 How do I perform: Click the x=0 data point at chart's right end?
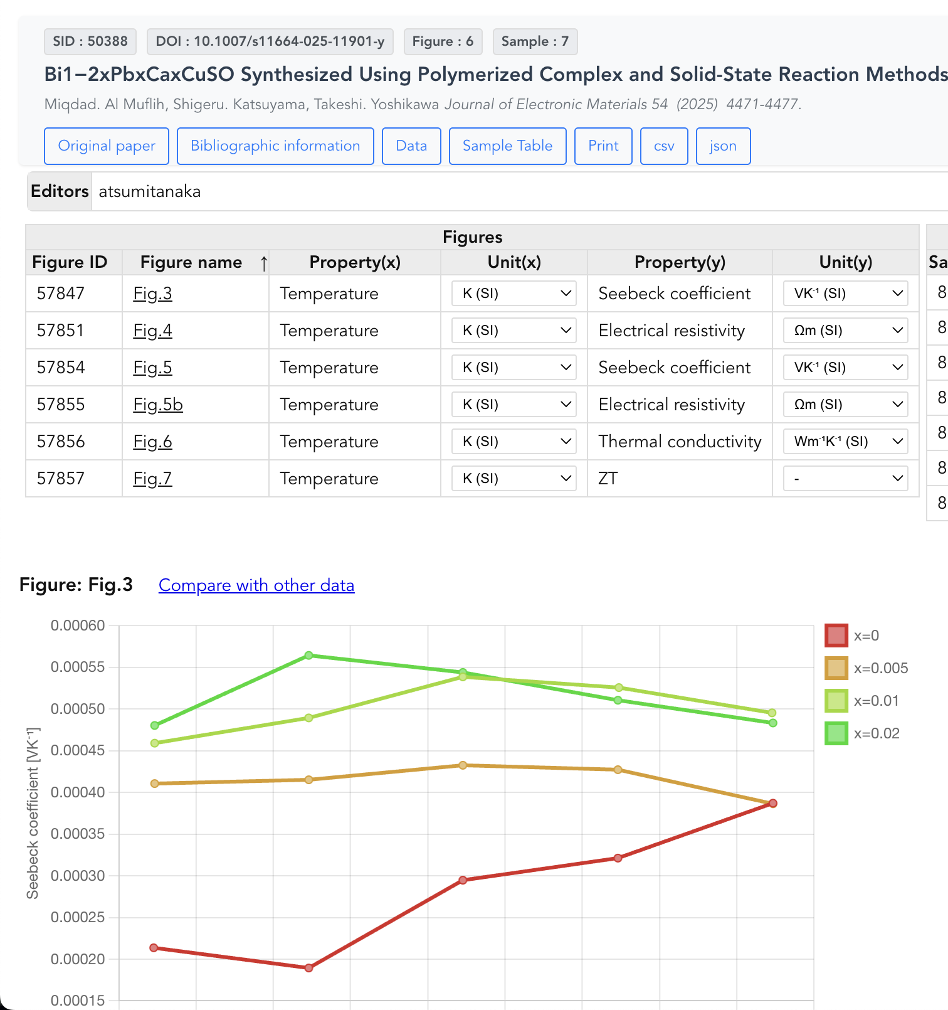point(773,804)
